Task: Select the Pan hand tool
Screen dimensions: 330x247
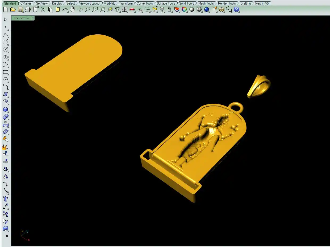Action: coord(72,10)
